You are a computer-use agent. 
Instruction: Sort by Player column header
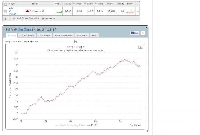12,4
